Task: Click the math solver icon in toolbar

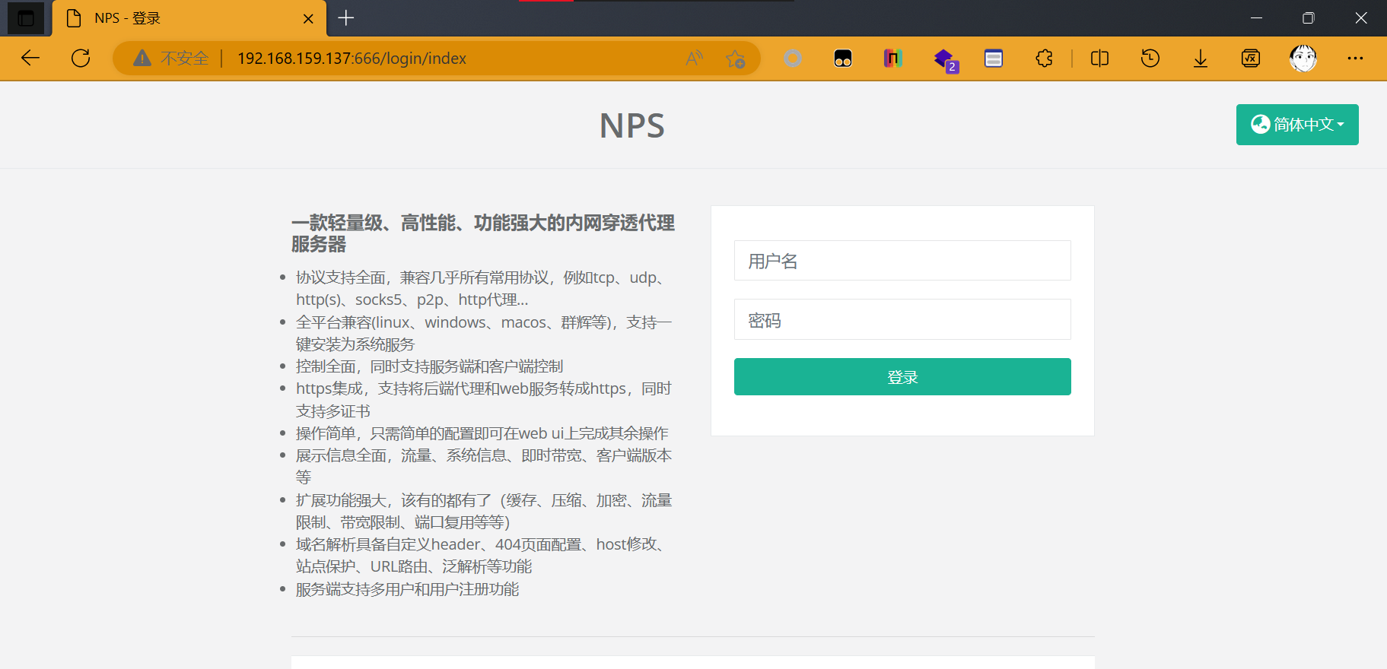Action: pyautogui.click(x=1251, y=58)
